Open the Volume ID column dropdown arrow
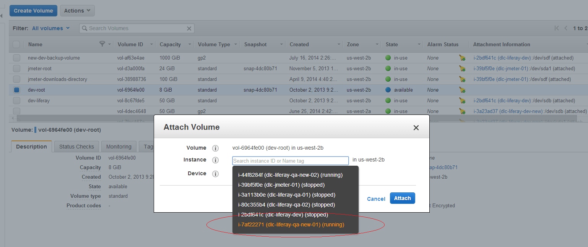The image size is (588, 247). coord(151,45)
